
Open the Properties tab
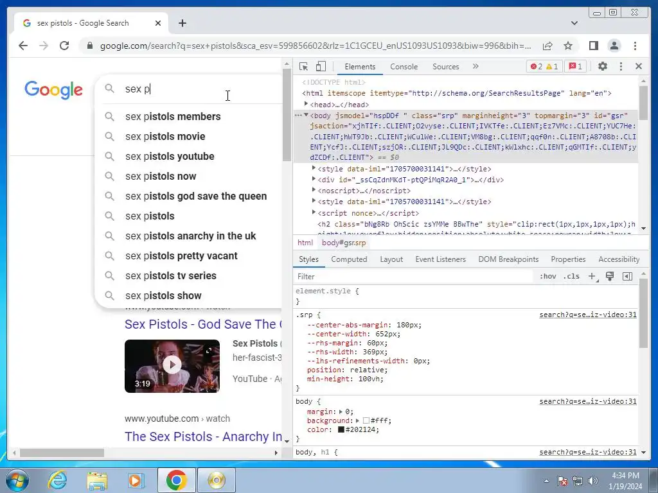568,259
